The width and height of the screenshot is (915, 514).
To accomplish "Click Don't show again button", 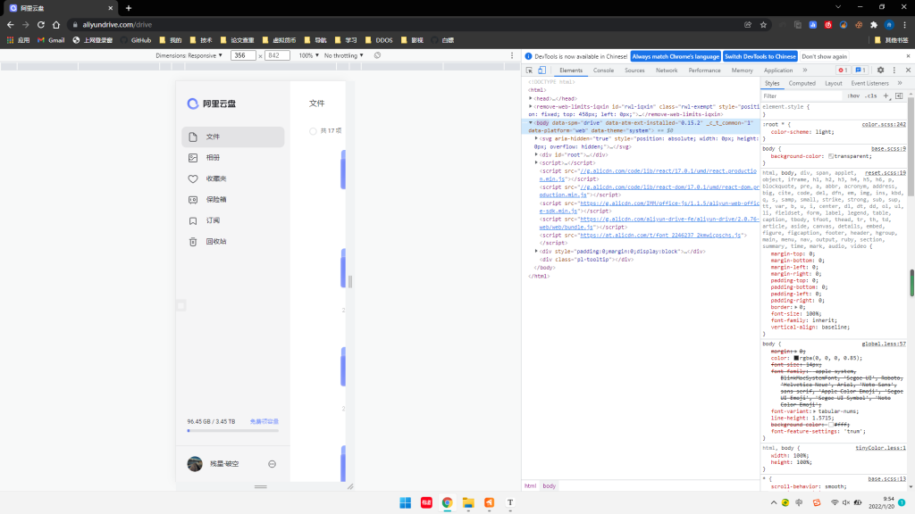I will tap(824, 56).
